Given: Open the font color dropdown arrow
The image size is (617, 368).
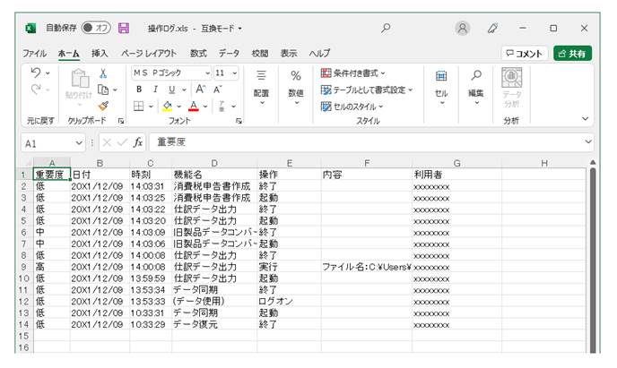Looking at the screenshot, I should coord(205,107).
